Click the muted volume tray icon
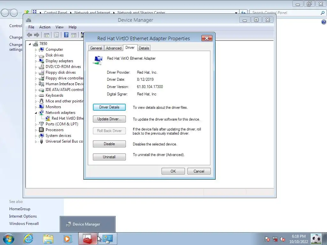This screenshot has width=327, height=245. click(283, 239)
